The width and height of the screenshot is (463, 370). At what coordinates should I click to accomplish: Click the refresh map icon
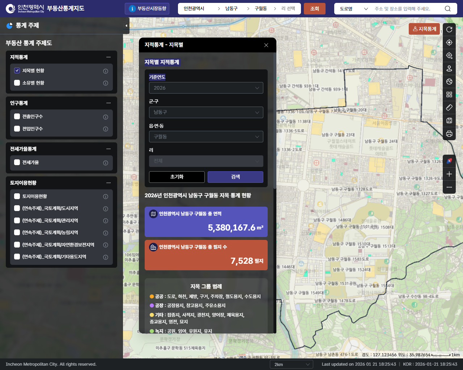point(449,30)
